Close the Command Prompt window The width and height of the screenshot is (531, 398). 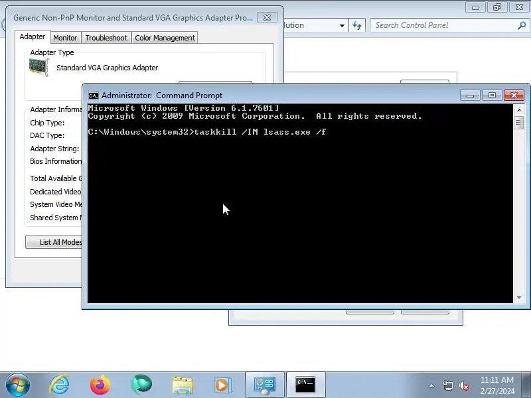coord(514,96)
